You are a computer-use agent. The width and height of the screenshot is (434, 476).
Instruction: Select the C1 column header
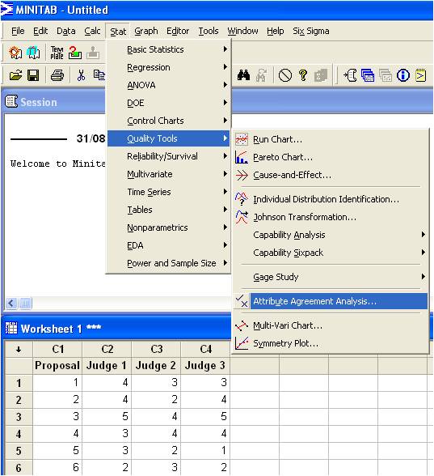point(57,350)
